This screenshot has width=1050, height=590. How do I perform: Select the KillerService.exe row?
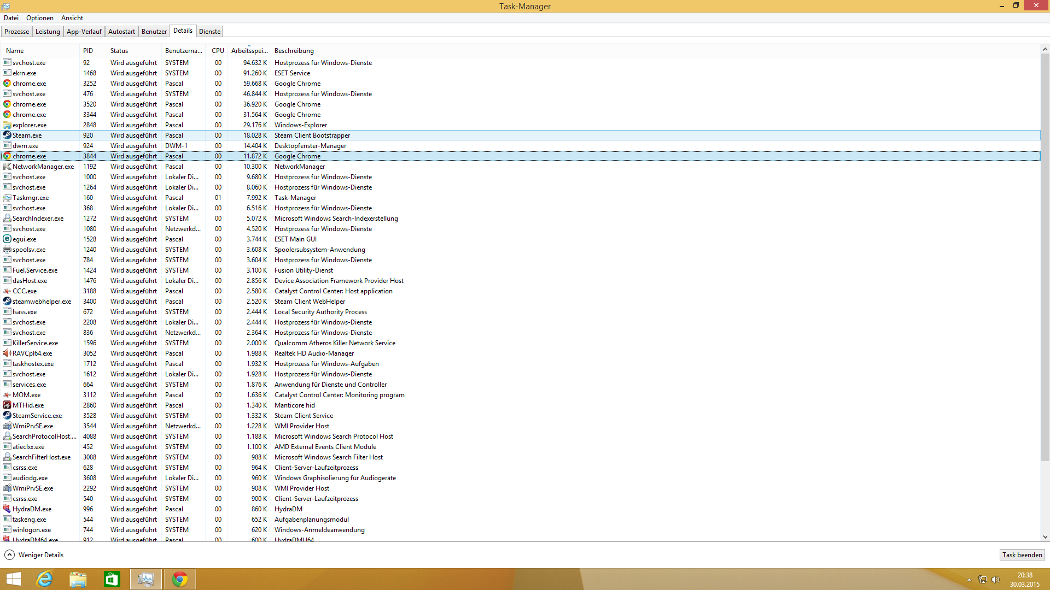click(x=521, y=343)
